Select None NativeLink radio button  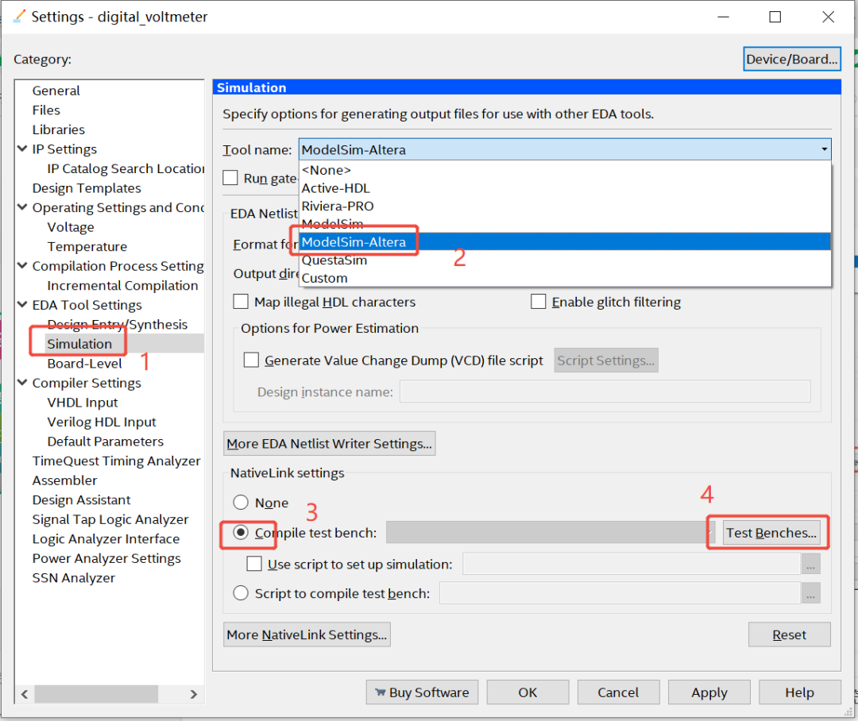[x=241, y=502]
